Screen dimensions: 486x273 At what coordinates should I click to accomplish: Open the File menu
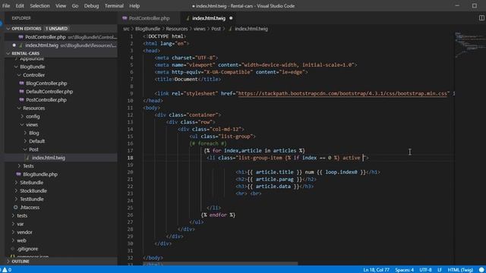click(6, 6)
